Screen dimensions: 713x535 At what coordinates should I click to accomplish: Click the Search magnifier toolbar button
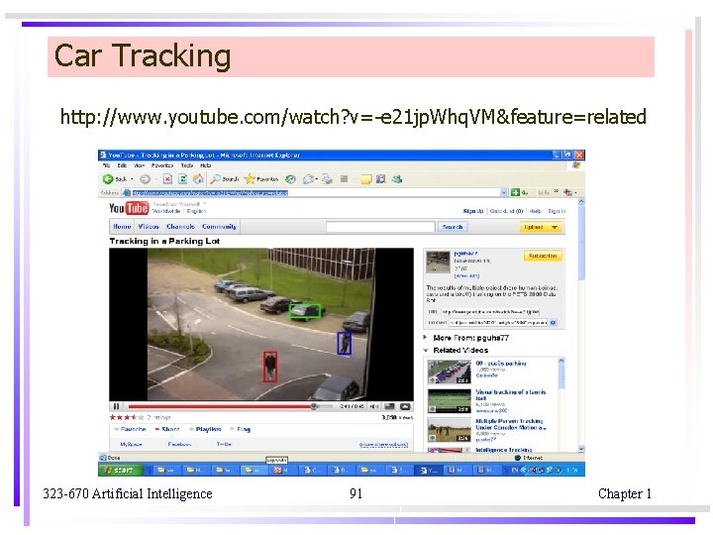[x=225, y=179]
